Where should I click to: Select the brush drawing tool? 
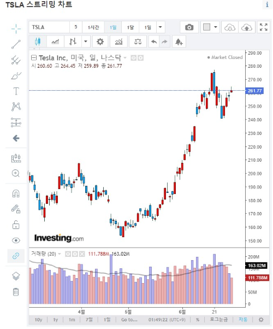tap(16, 75)
